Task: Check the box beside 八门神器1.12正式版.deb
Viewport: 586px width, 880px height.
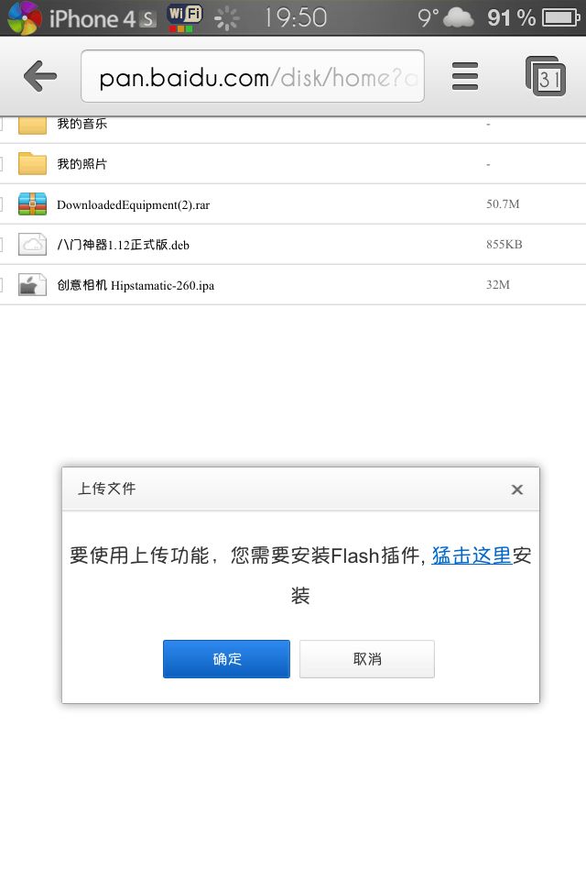Action: [1, 245]
